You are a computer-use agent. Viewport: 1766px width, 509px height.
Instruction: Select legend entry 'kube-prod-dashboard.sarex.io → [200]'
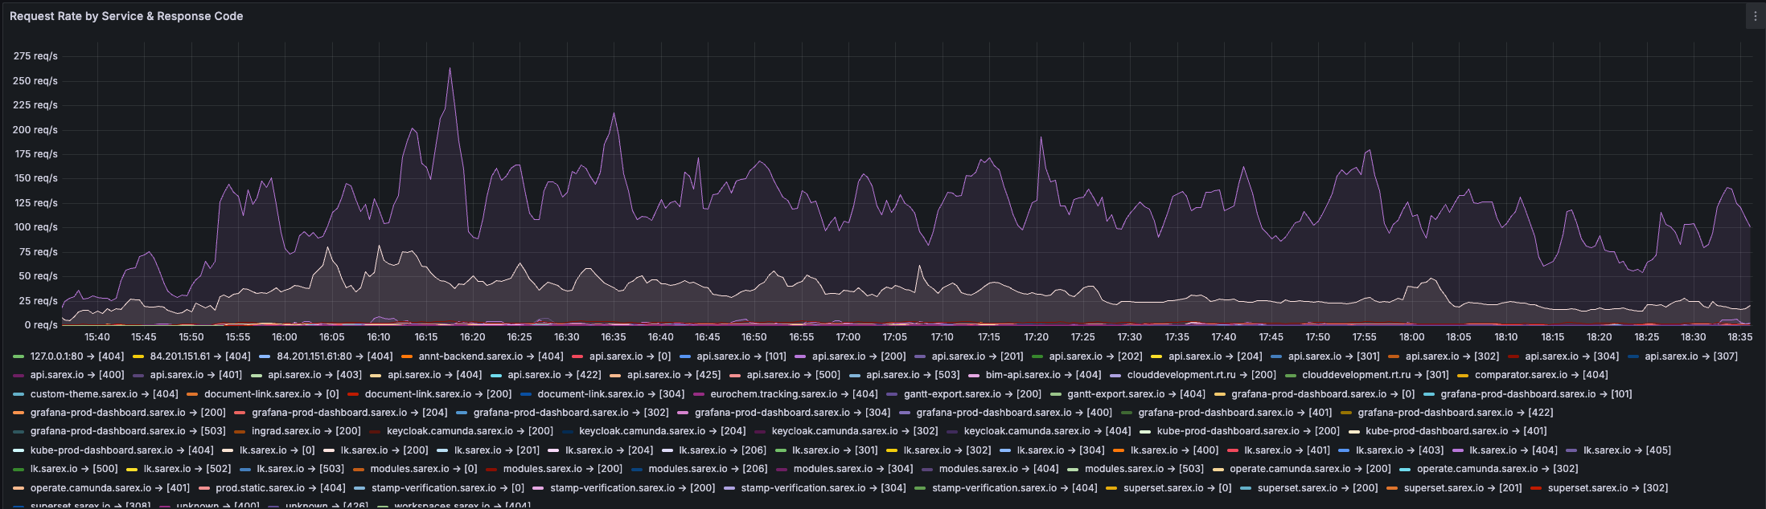pyautogui.click(x=1249, y=431)
